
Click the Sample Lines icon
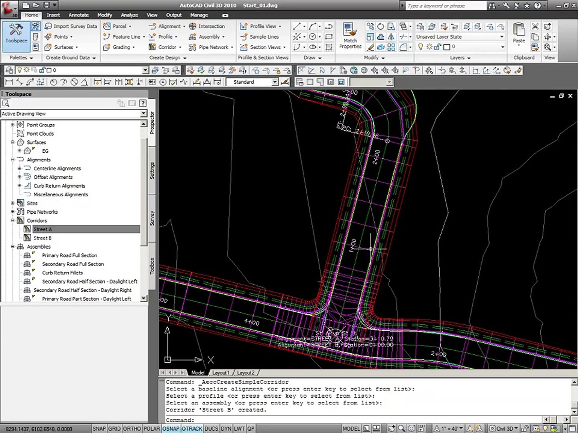(x=244, y=36)
